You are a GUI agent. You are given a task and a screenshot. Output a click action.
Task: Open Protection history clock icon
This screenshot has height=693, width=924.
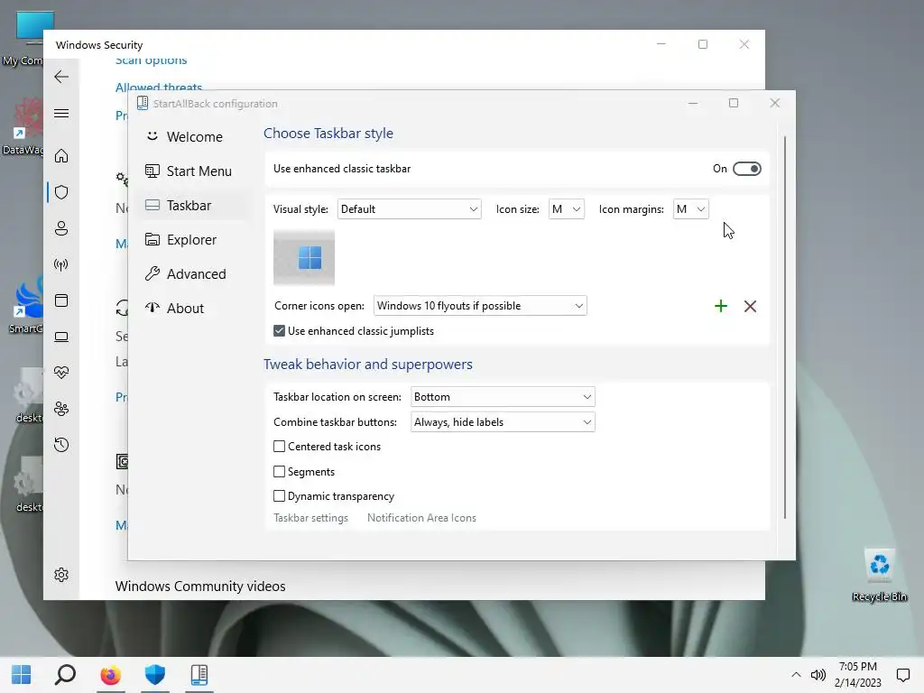(61, 444)
